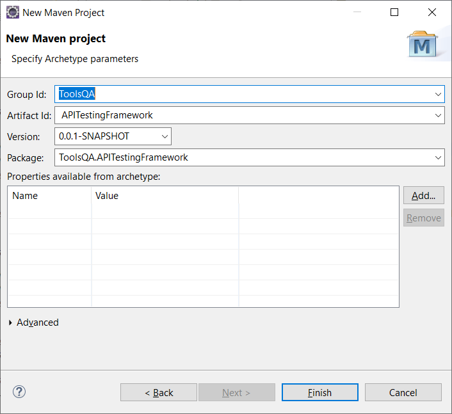Image resolution: width=452 pixels, height=414 pixels.
Task: Click the 'Group Id:' label
Action: coord(26,95)
